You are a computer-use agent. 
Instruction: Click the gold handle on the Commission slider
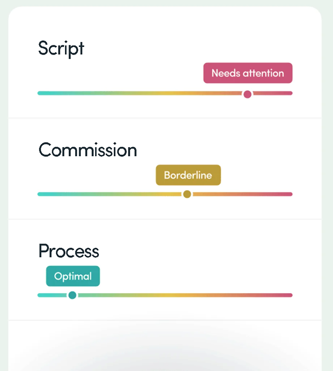point(187,194)
